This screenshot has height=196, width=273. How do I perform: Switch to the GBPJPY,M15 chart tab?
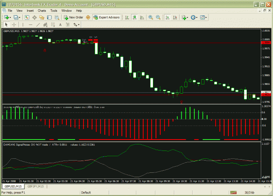[x=35, y=186]
